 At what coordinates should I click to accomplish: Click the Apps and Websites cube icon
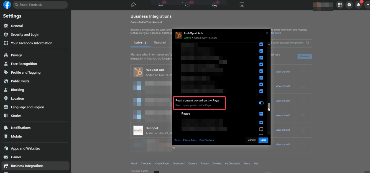pos(6,148)
